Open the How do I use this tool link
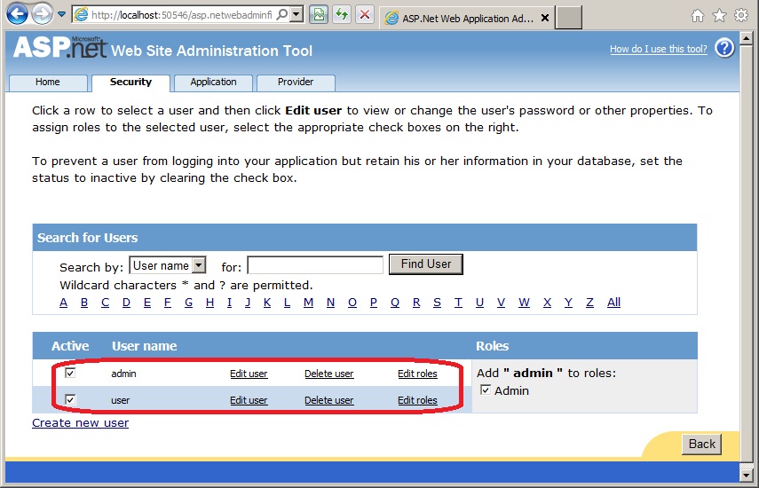Image resolution: width=759 pixels, height=488 pixels. (x=659, y=49)
